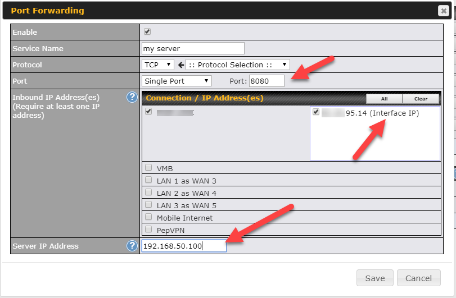Select the LAN 2 as WAN 4 checkbox
Viewport: 456px width, 298px height.
pos(148,192)
